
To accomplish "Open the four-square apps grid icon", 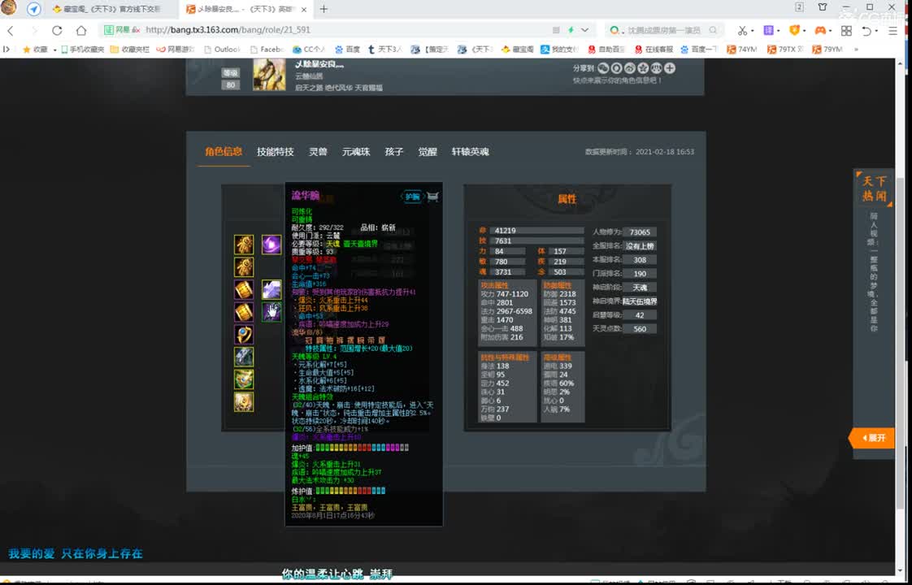I will click(x=846, y=30).
